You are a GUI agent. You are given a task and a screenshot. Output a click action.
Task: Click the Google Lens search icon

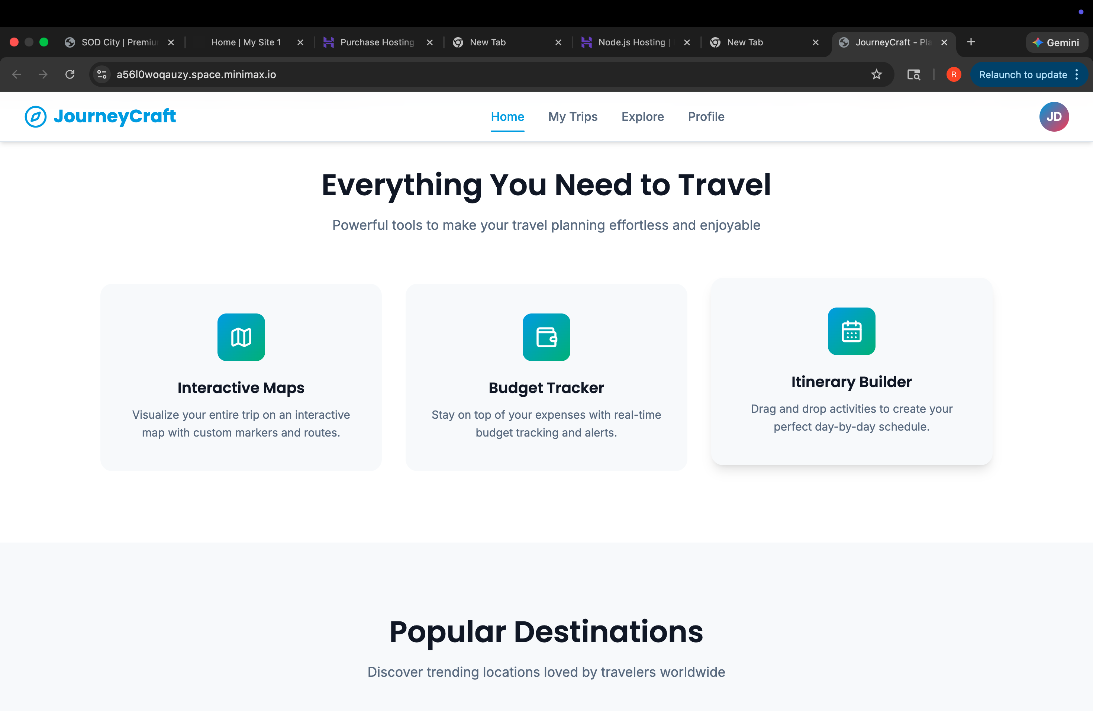point(913,74)
